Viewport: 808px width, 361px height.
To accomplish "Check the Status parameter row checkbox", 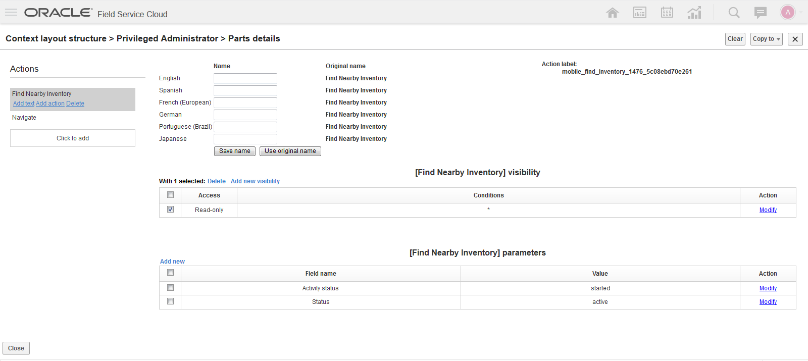I will click(x=171, y=301).
